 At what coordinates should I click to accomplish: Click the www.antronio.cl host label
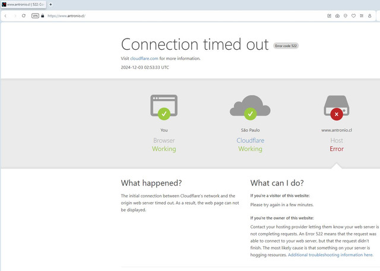pyautogui.click(x=337, y=130)
